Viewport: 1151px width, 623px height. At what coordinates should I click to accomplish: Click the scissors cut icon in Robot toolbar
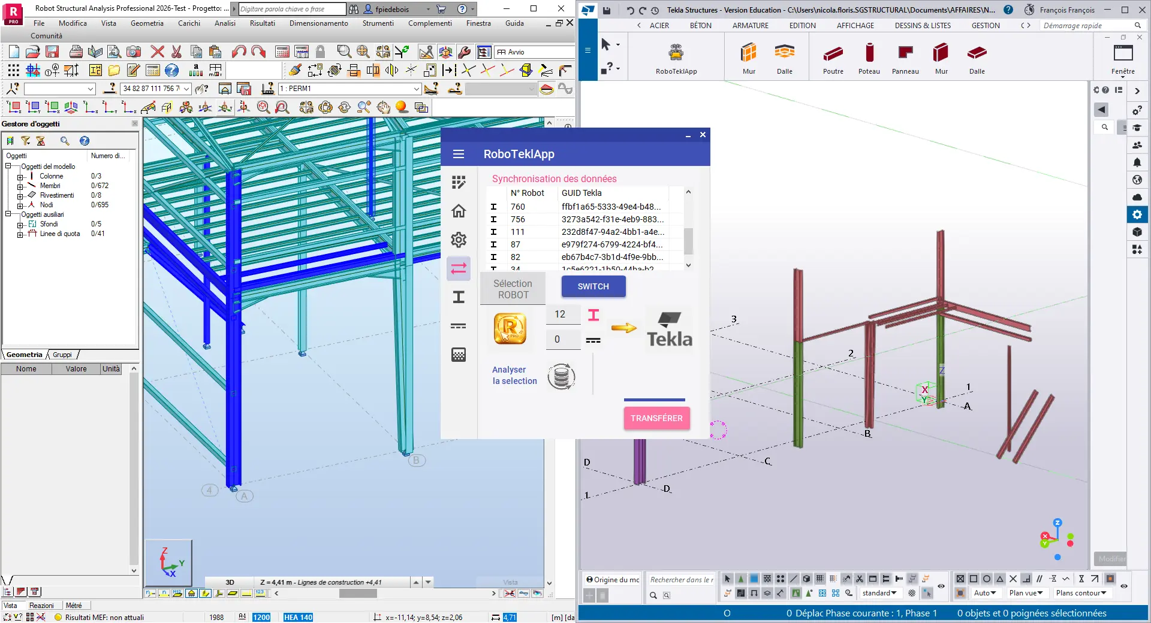(x=176, y=52)
